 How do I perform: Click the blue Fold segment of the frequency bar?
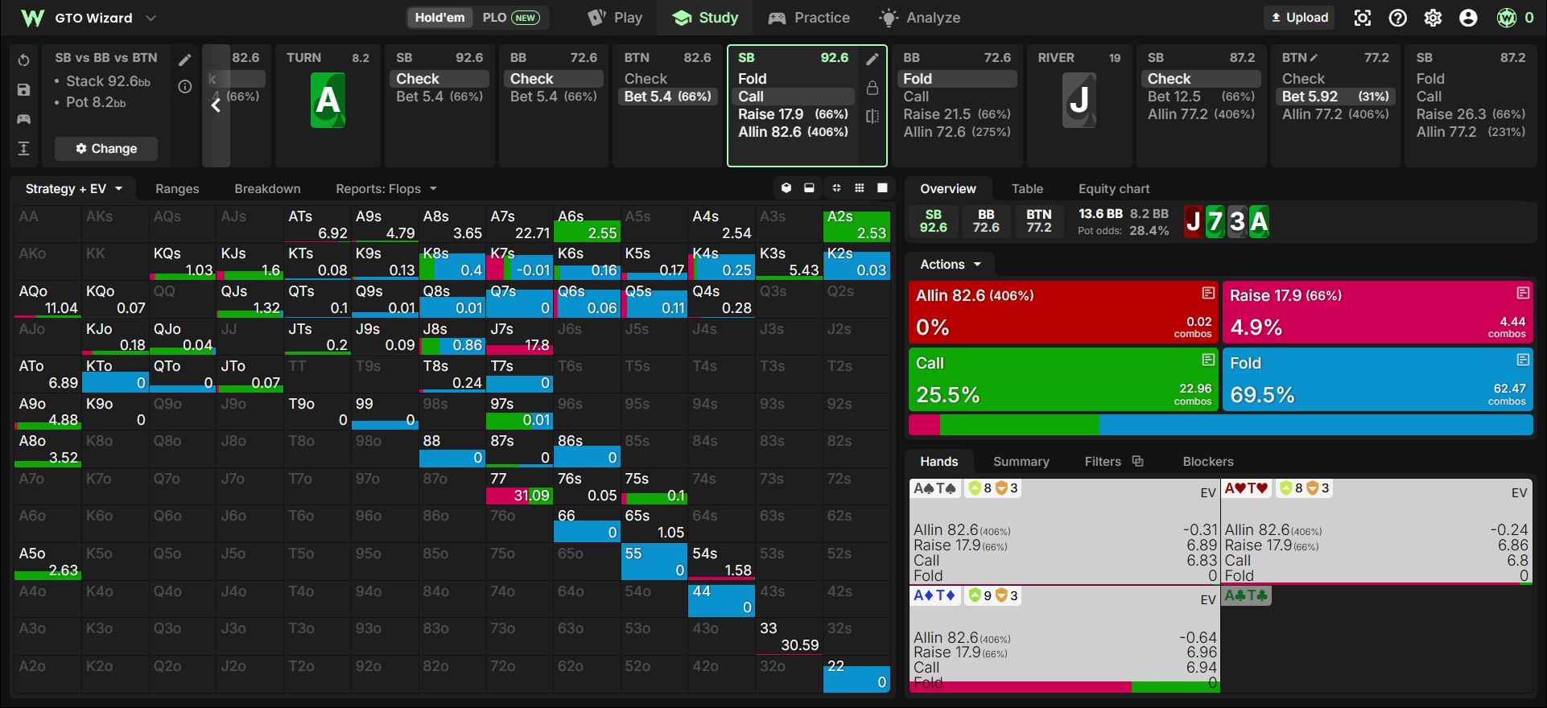[x=1316, y=425]
